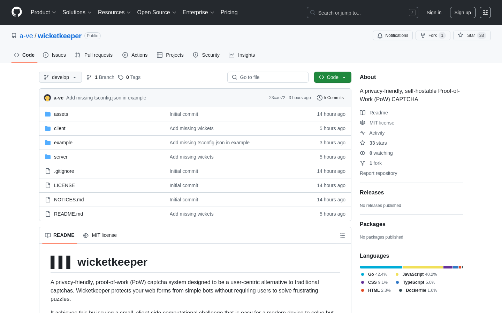Switch to the Pull requests tab
This screenshot has width=502, height=313.
[x=94, y=55]
